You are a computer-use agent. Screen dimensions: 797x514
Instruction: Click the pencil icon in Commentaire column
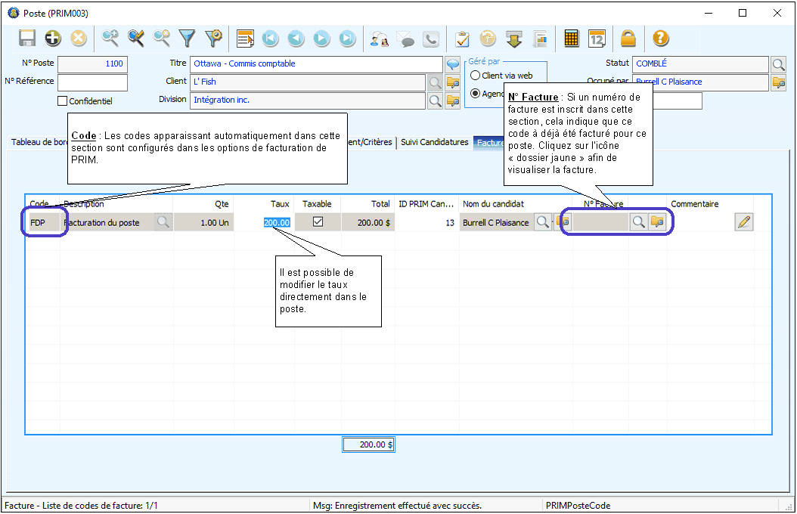[744, 222]
